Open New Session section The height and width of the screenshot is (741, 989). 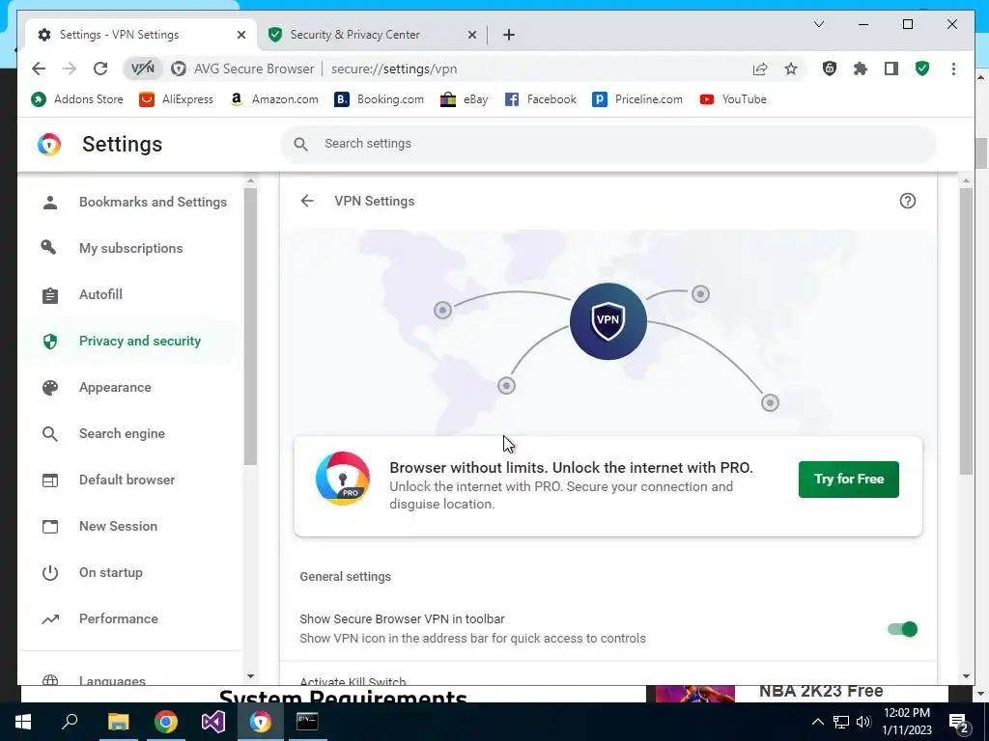tap(131, 526)
